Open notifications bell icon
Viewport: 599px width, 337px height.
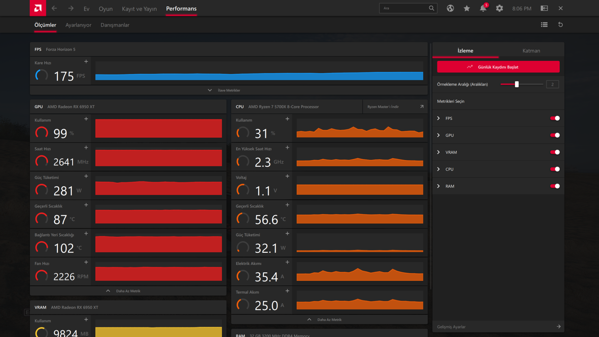[483, 8]
